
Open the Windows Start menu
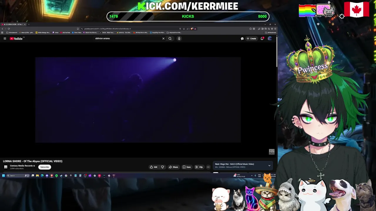pos(3,176)
